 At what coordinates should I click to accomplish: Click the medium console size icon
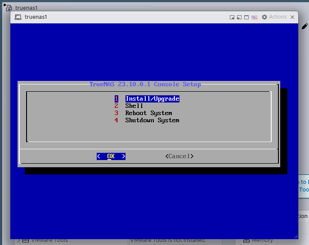(239, 17)
